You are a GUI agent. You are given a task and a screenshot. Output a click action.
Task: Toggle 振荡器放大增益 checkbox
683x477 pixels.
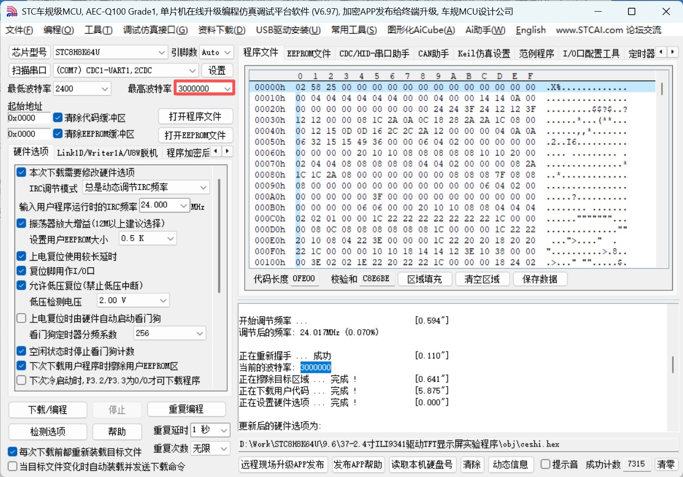pos(21,223)
